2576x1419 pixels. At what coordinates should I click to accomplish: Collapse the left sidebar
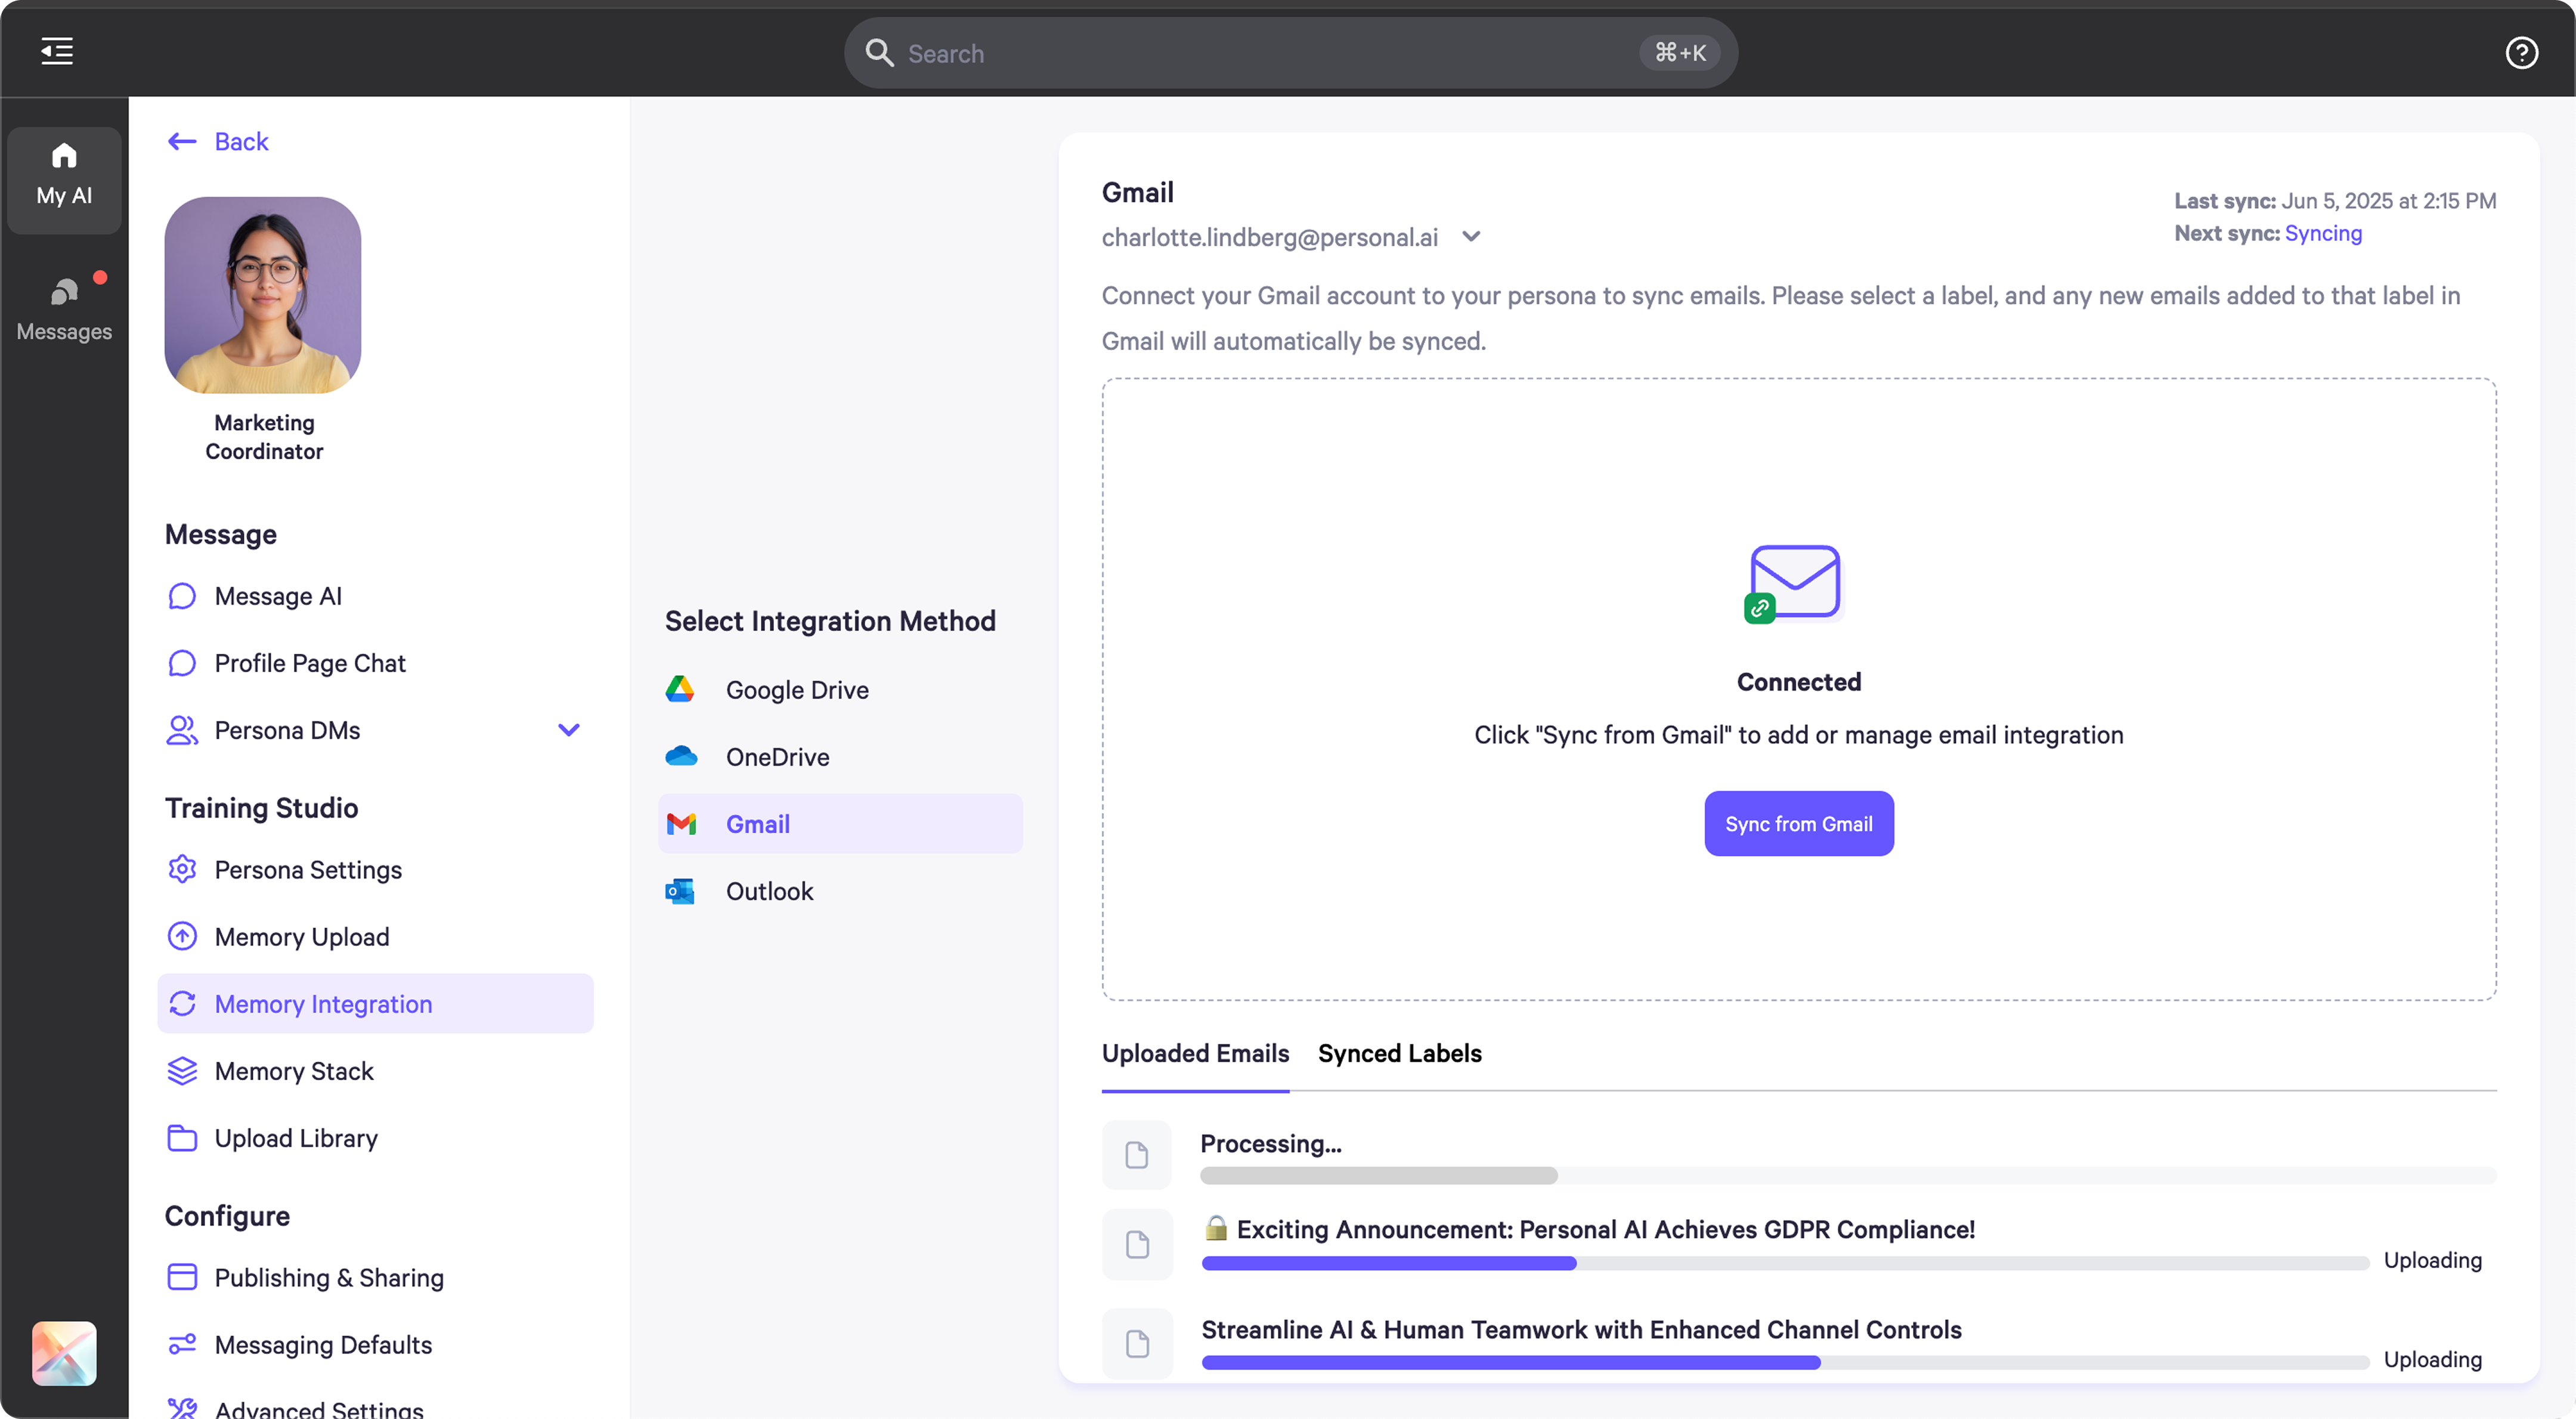56,51
